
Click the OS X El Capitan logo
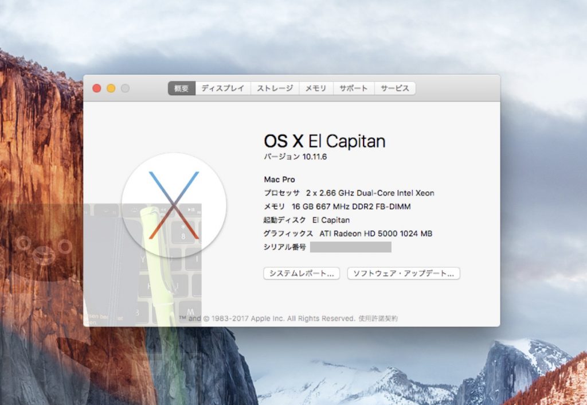click(174, 205)
